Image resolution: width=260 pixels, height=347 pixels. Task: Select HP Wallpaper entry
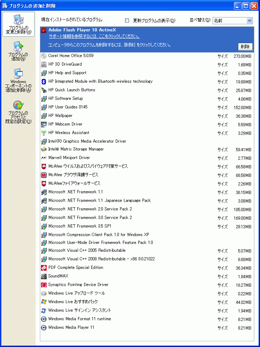(x=147, y=116)
